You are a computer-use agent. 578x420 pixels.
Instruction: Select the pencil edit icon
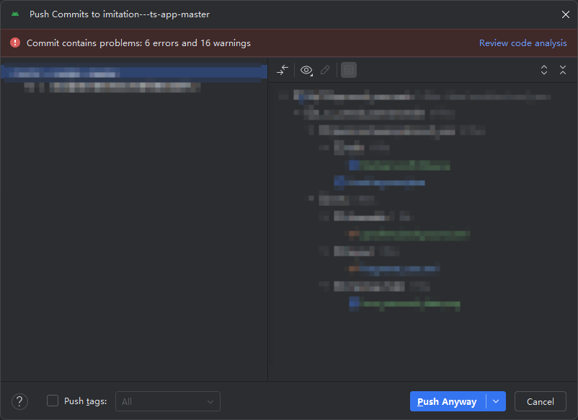[x=324, y=70]
